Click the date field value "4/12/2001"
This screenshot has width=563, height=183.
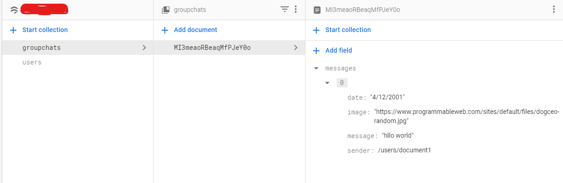pyautogui.click(x=387, y=97)
